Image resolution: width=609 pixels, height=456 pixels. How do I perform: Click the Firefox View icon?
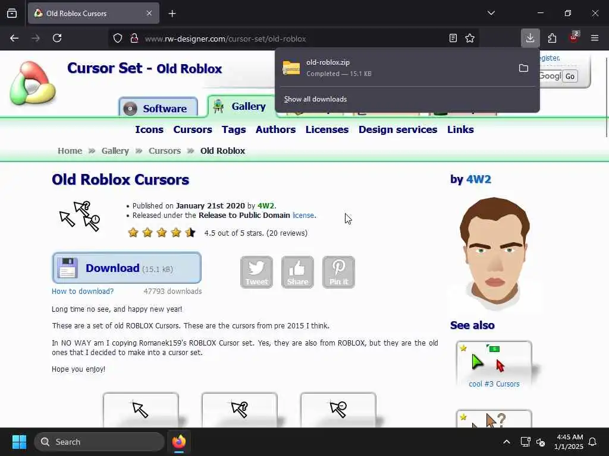[12, 13]
